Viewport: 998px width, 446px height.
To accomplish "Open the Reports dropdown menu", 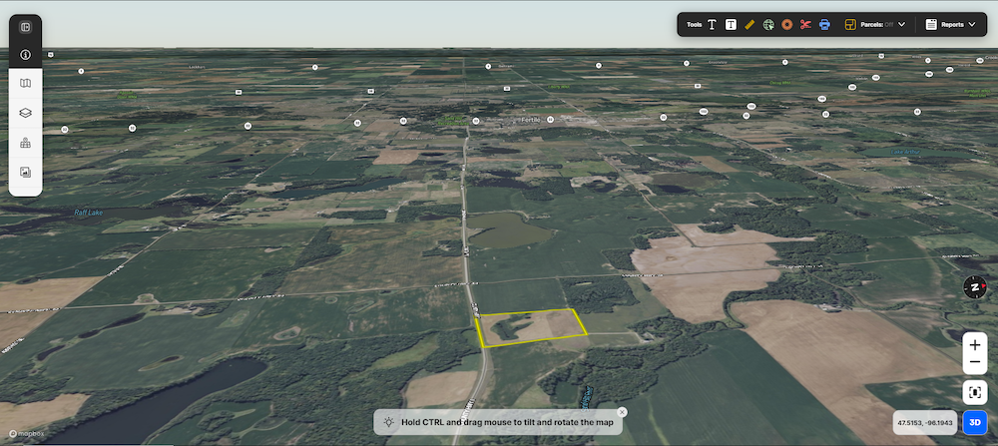I will point(951,24).
